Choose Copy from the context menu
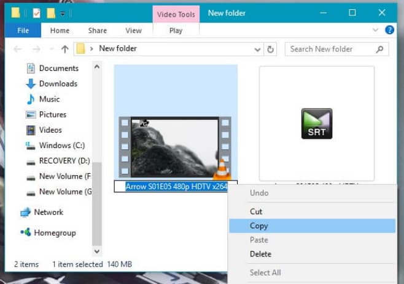Viewport: 404px width, 284px height. (x=259, y=226)
